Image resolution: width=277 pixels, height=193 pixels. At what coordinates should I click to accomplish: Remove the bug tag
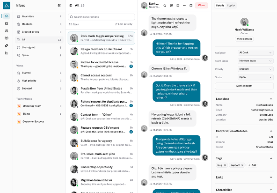(x=225, y=165)
